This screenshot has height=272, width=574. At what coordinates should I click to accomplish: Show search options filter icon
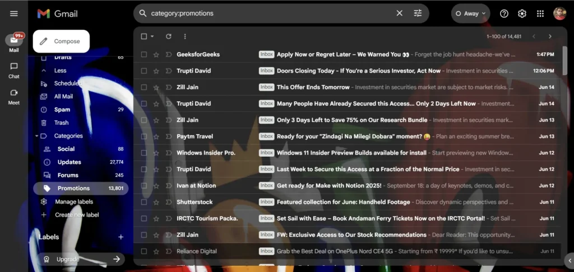click(x=418, y=13)
